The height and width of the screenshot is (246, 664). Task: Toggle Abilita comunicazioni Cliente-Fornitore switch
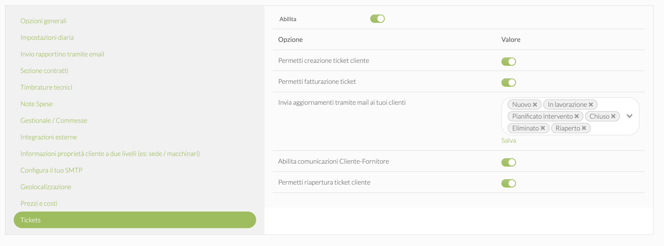(x=508, y=162)
